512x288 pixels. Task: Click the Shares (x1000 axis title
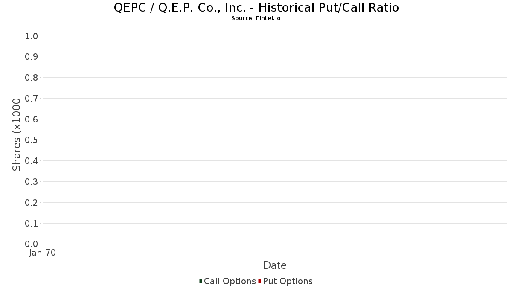point(17,135)
